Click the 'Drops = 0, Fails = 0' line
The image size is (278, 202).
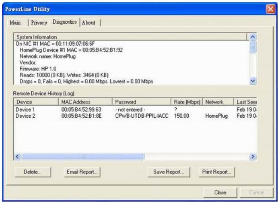point(86,81)
